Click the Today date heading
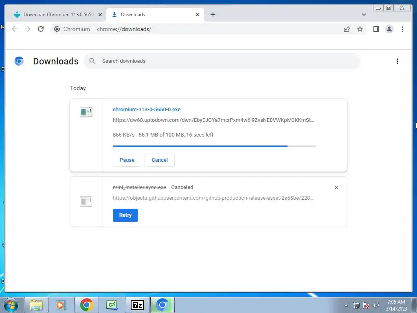417x313 pixels. pos(78,88)
